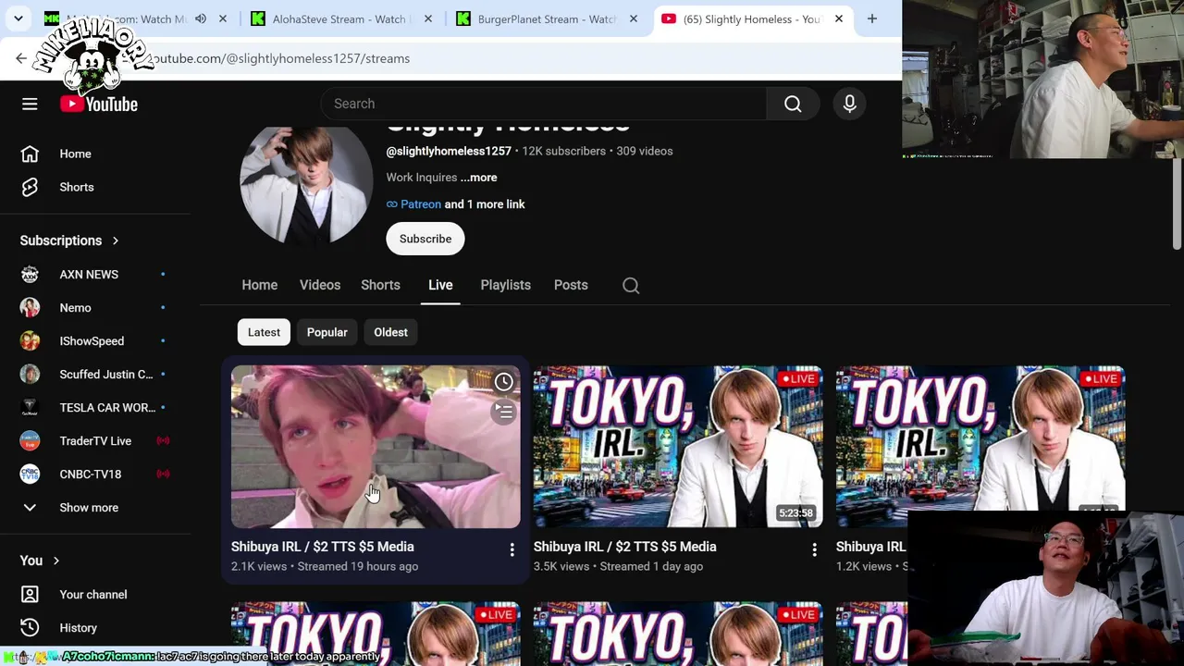Switch to the channel Videos tab
Image resolution: width=1184 pixels, height=666 pixels.
pyautogui.click(x=320, y=285)
